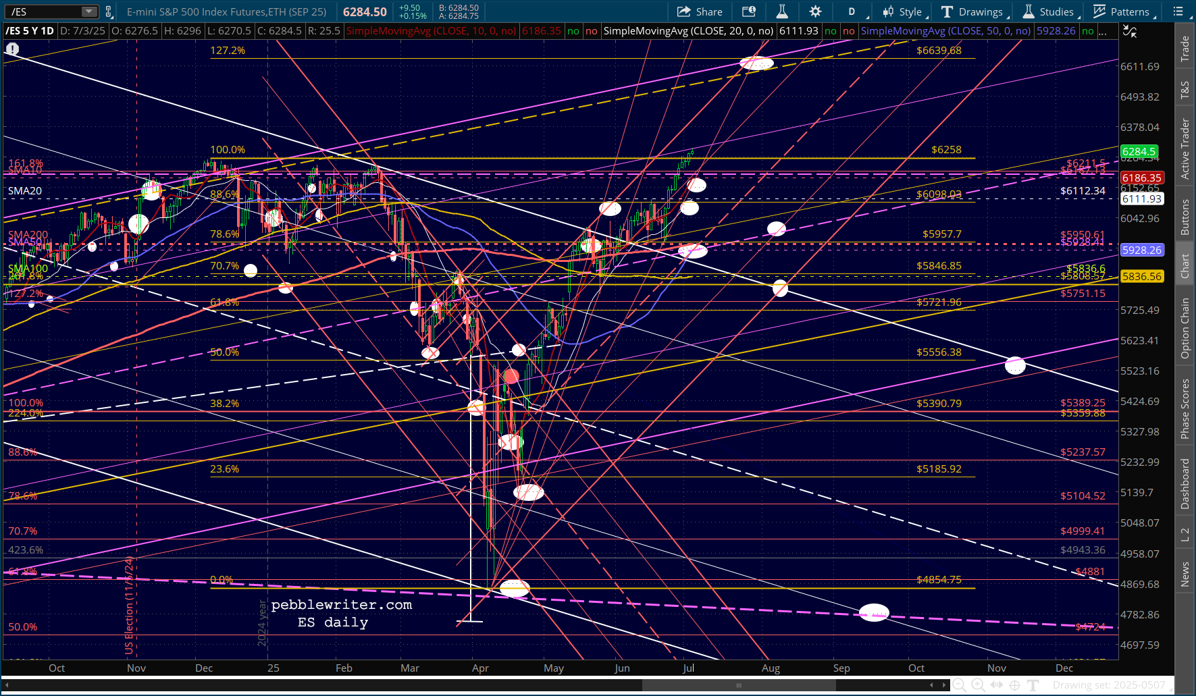Screen dimensions: 1196x696
Task: Expand the truncated study list ellipsis
Action: pos(1103,31)
